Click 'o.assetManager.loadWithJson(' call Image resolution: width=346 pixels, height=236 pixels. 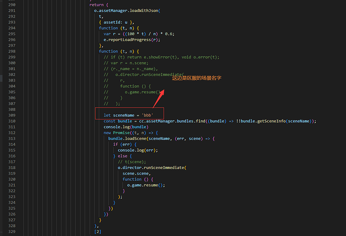point(127,11)
